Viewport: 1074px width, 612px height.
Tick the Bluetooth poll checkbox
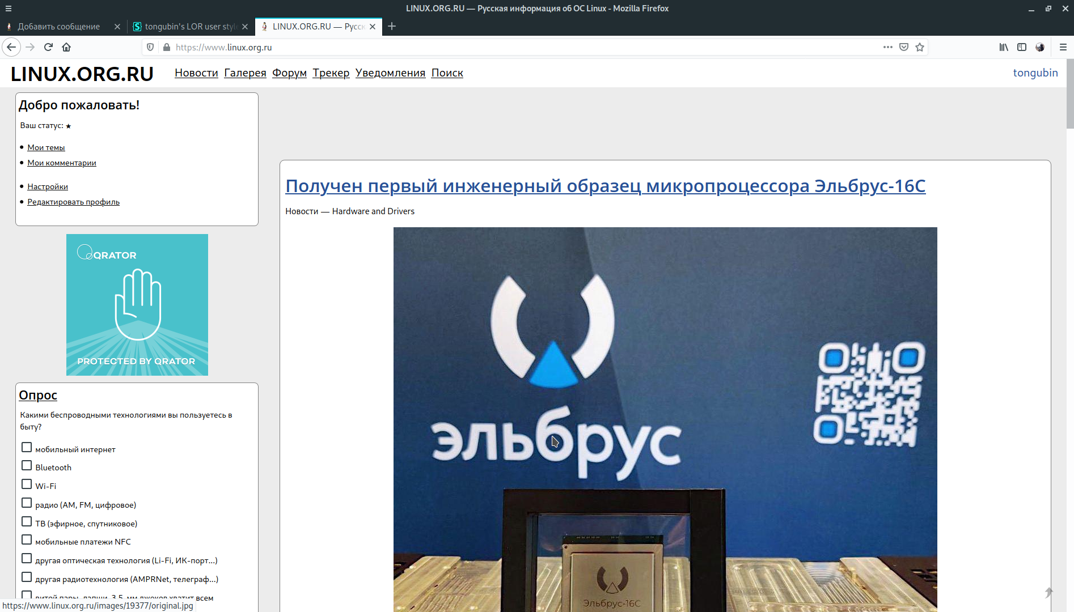pos(27,466)
